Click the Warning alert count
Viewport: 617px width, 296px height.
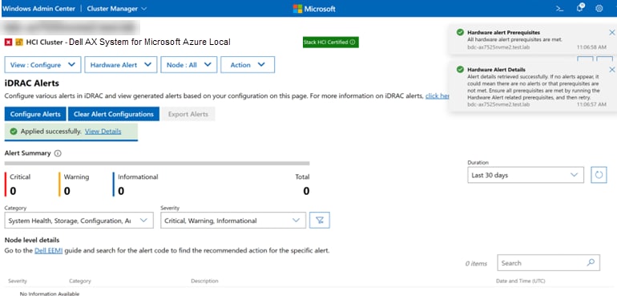[67, 191]
